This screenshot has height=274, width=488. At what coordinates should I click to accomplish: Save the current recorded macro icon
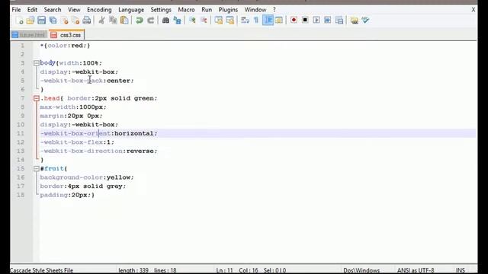pyautogui.click(x=339, y=21)
